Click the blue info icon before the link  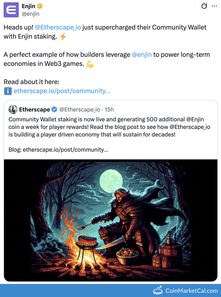click(x=8, y=91)
